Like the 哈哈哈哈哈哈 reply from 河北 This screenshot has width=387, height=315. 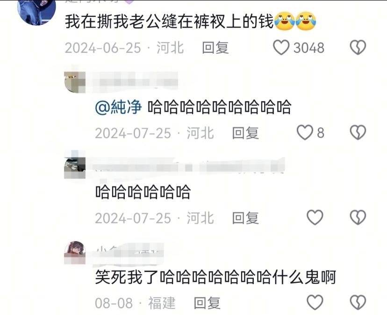pyautogui.click(x=315, y=217)
